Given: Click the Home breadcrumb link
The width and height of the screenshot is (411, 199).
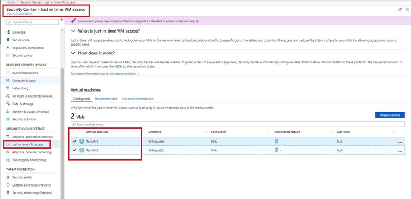Looking at the screenshot, I should (10, 2).
